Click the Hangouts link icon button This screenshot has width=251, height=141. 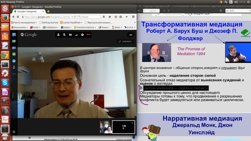131,35
